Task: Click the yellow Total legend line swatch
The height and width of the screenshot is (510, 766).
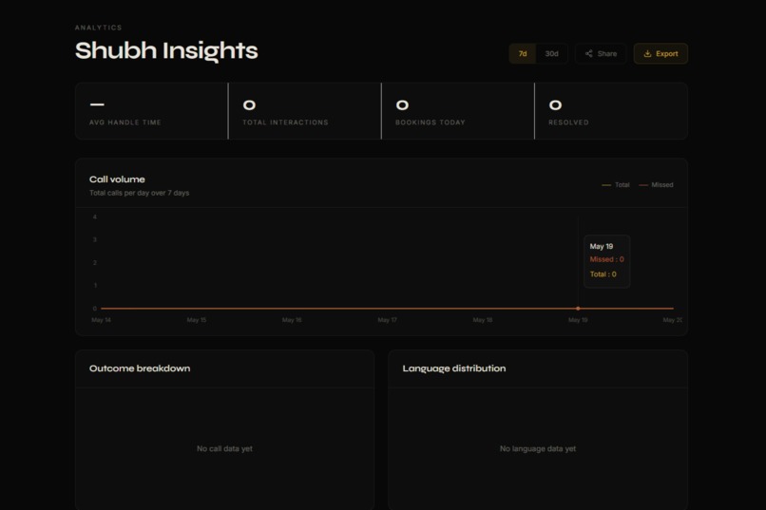Action: [x=606, y=185]
